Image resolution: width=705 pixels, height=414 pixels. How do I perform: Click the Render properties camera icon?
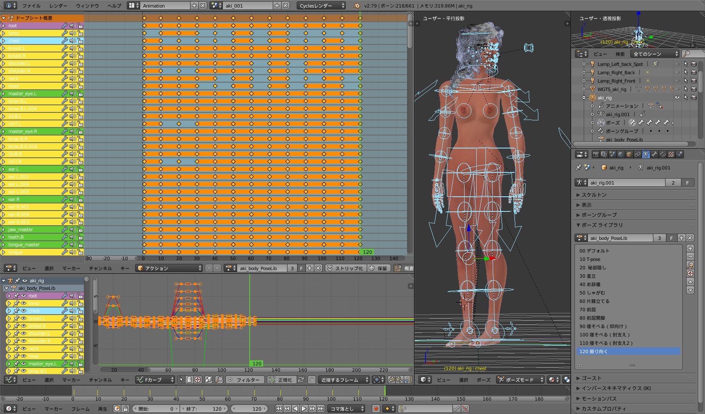click(595, 154)
